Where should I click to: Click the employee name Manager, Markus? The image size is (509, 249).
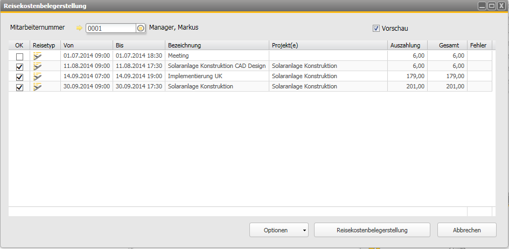pyautogui.click(x=173, y=27)
